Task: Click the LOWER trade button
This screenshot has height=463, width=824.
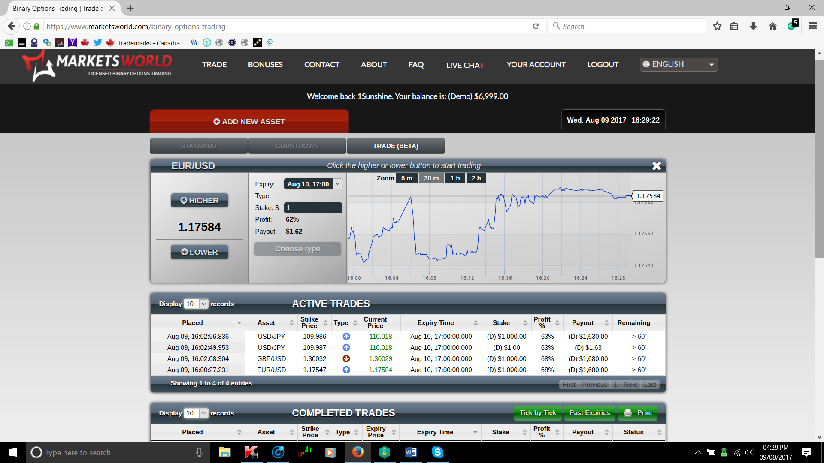Action: 200,252
